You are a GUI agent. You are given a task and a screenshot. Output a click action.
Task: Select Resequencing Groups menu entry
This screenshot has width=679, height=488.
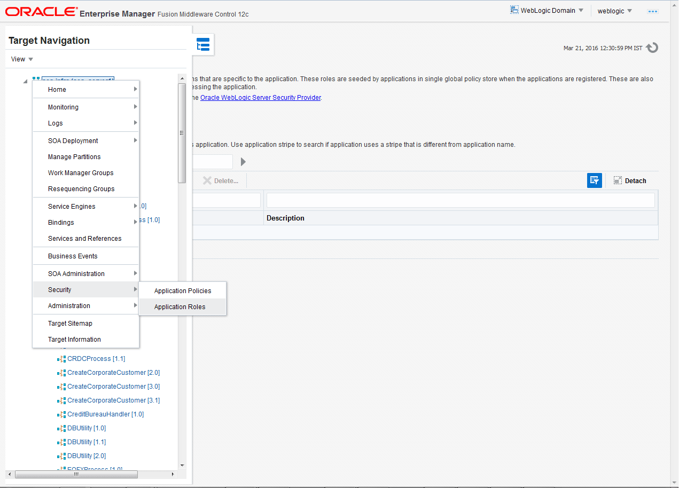86,189
